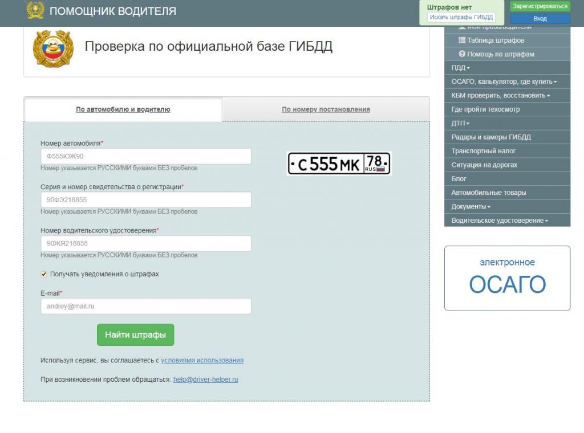Click ПОМОЩНИК ВОДИТЕЛЯ site title

(x=113, y=11)
